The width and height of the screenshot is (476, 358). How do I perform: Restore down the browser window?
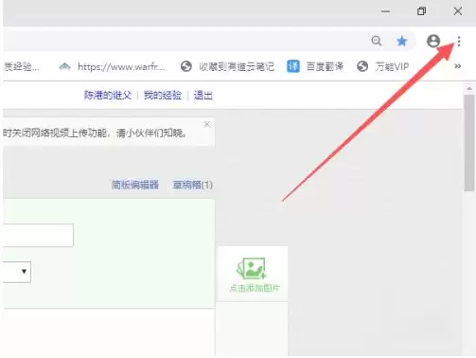tap(421, 11)
